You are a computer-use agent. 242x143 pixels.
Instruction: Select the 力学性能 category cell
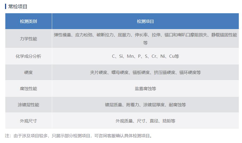pos(28,39)
